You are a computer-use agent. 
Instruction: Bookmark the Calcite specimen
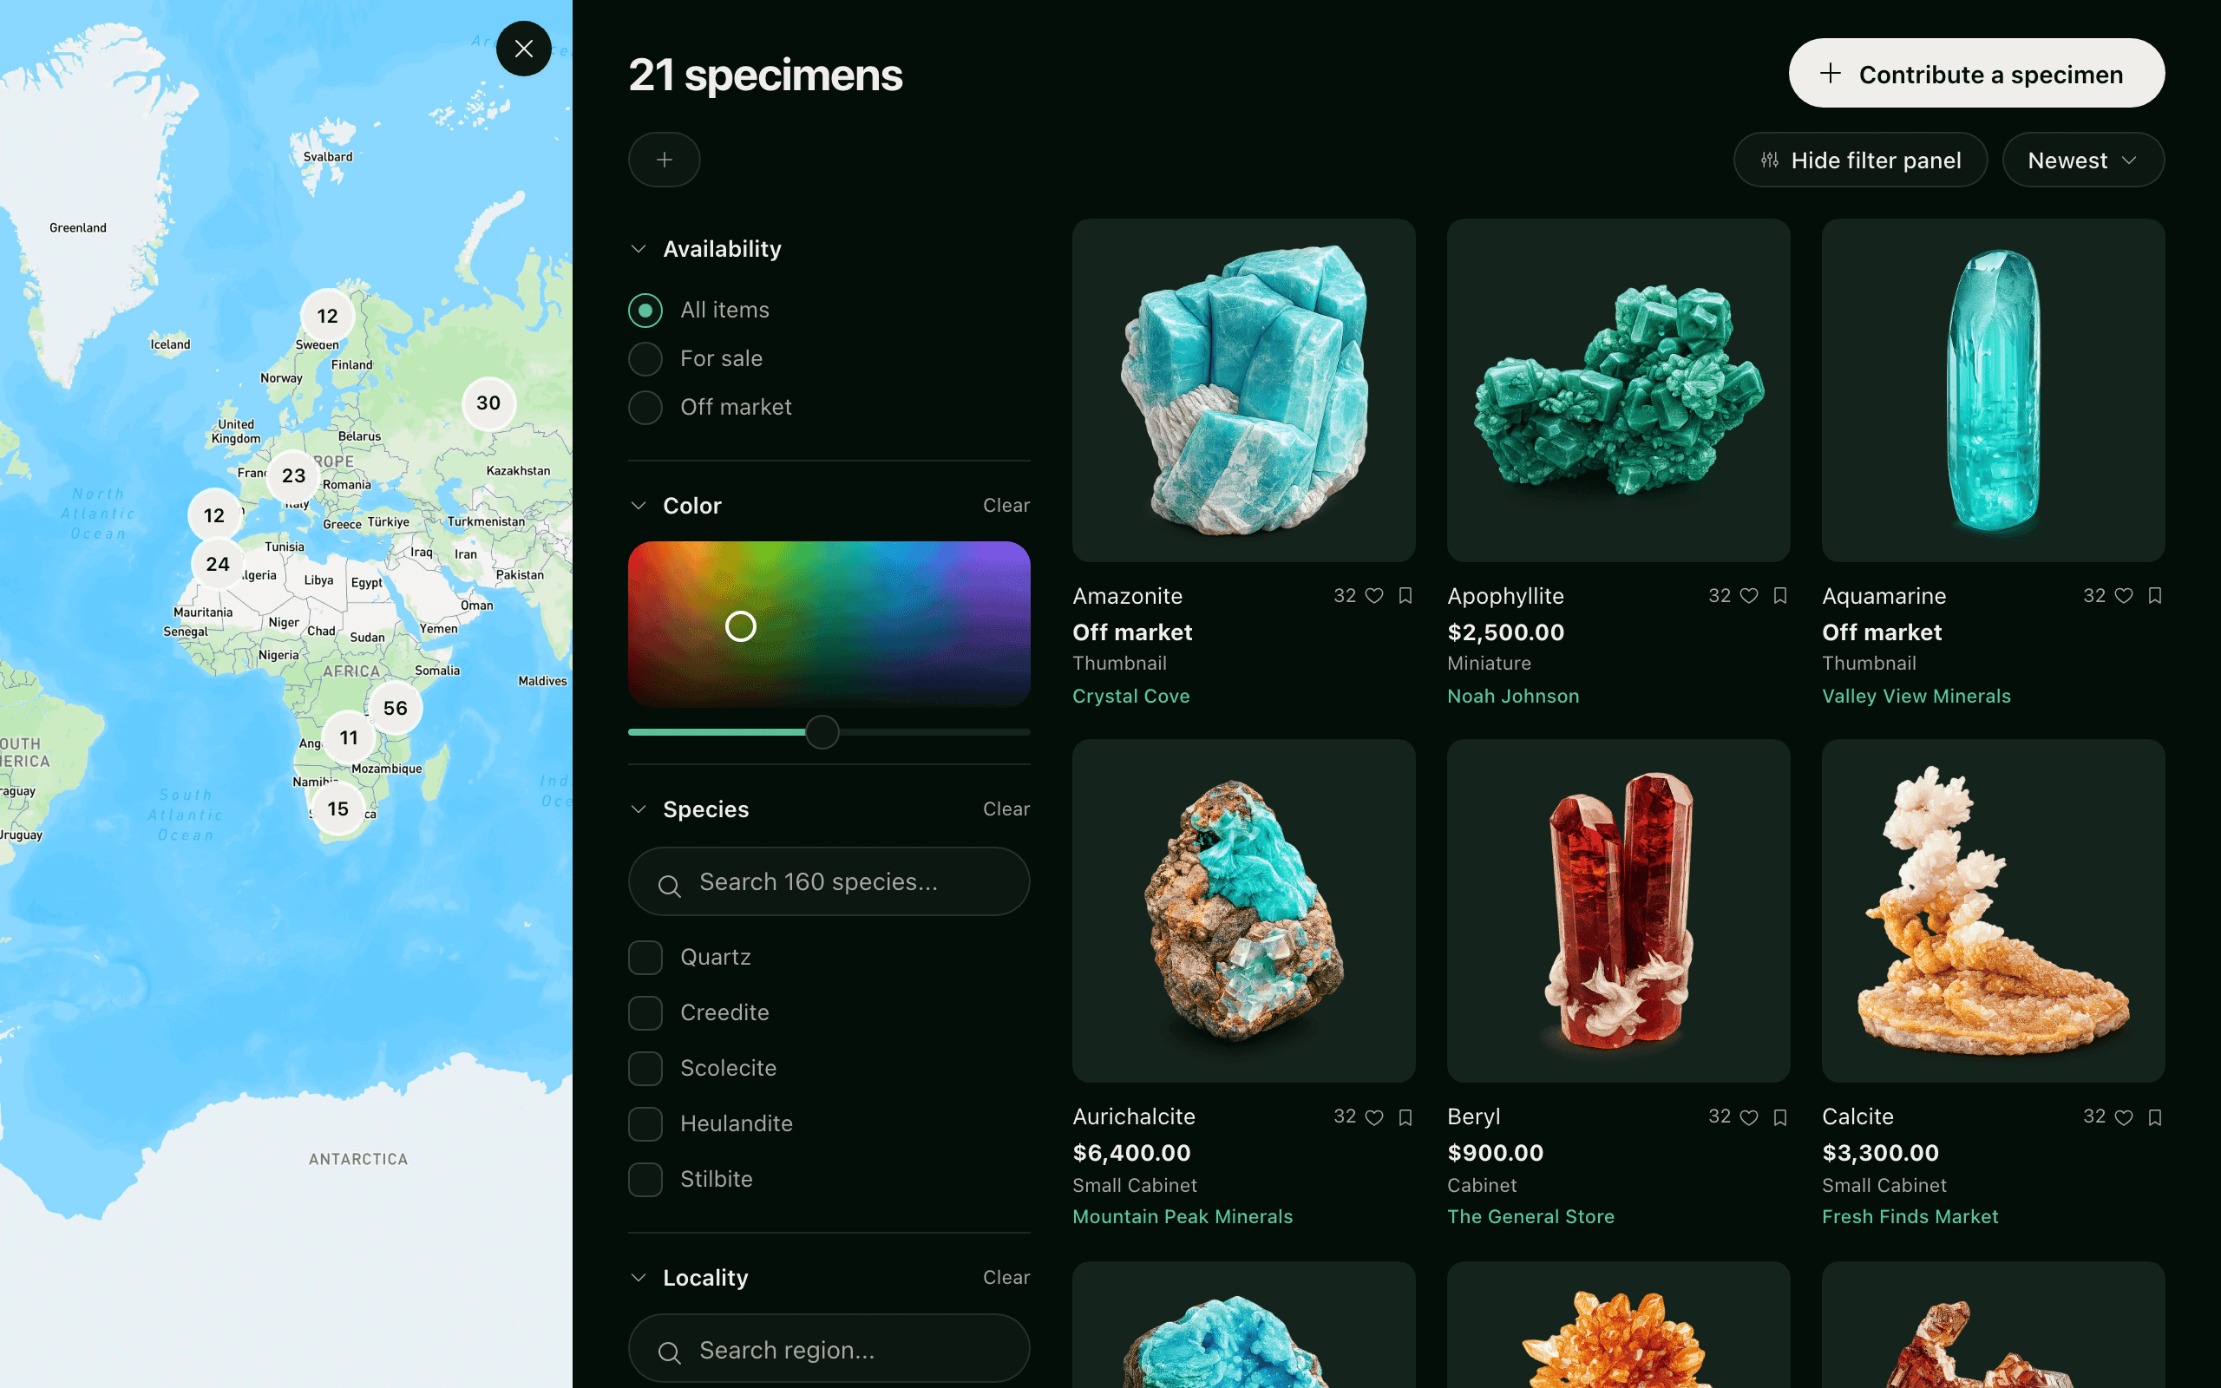[2155, 1117]
